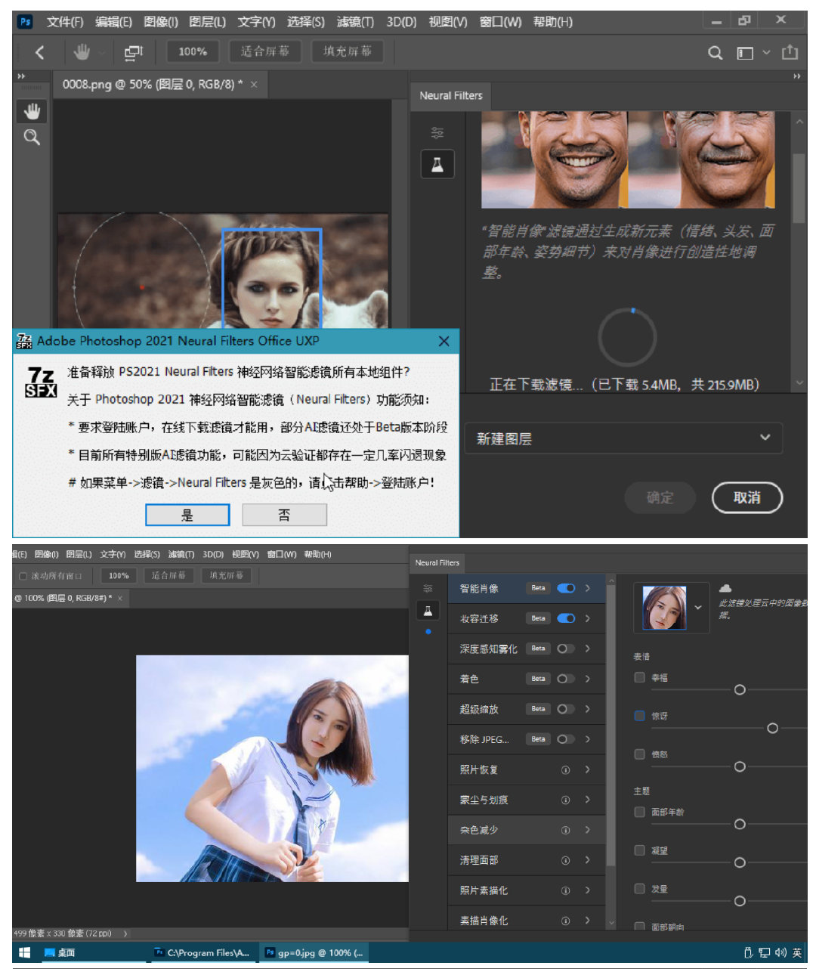Click the 是 button in the dialog
The height and width of the screenshot is (969, 816).
click(187, 515)
